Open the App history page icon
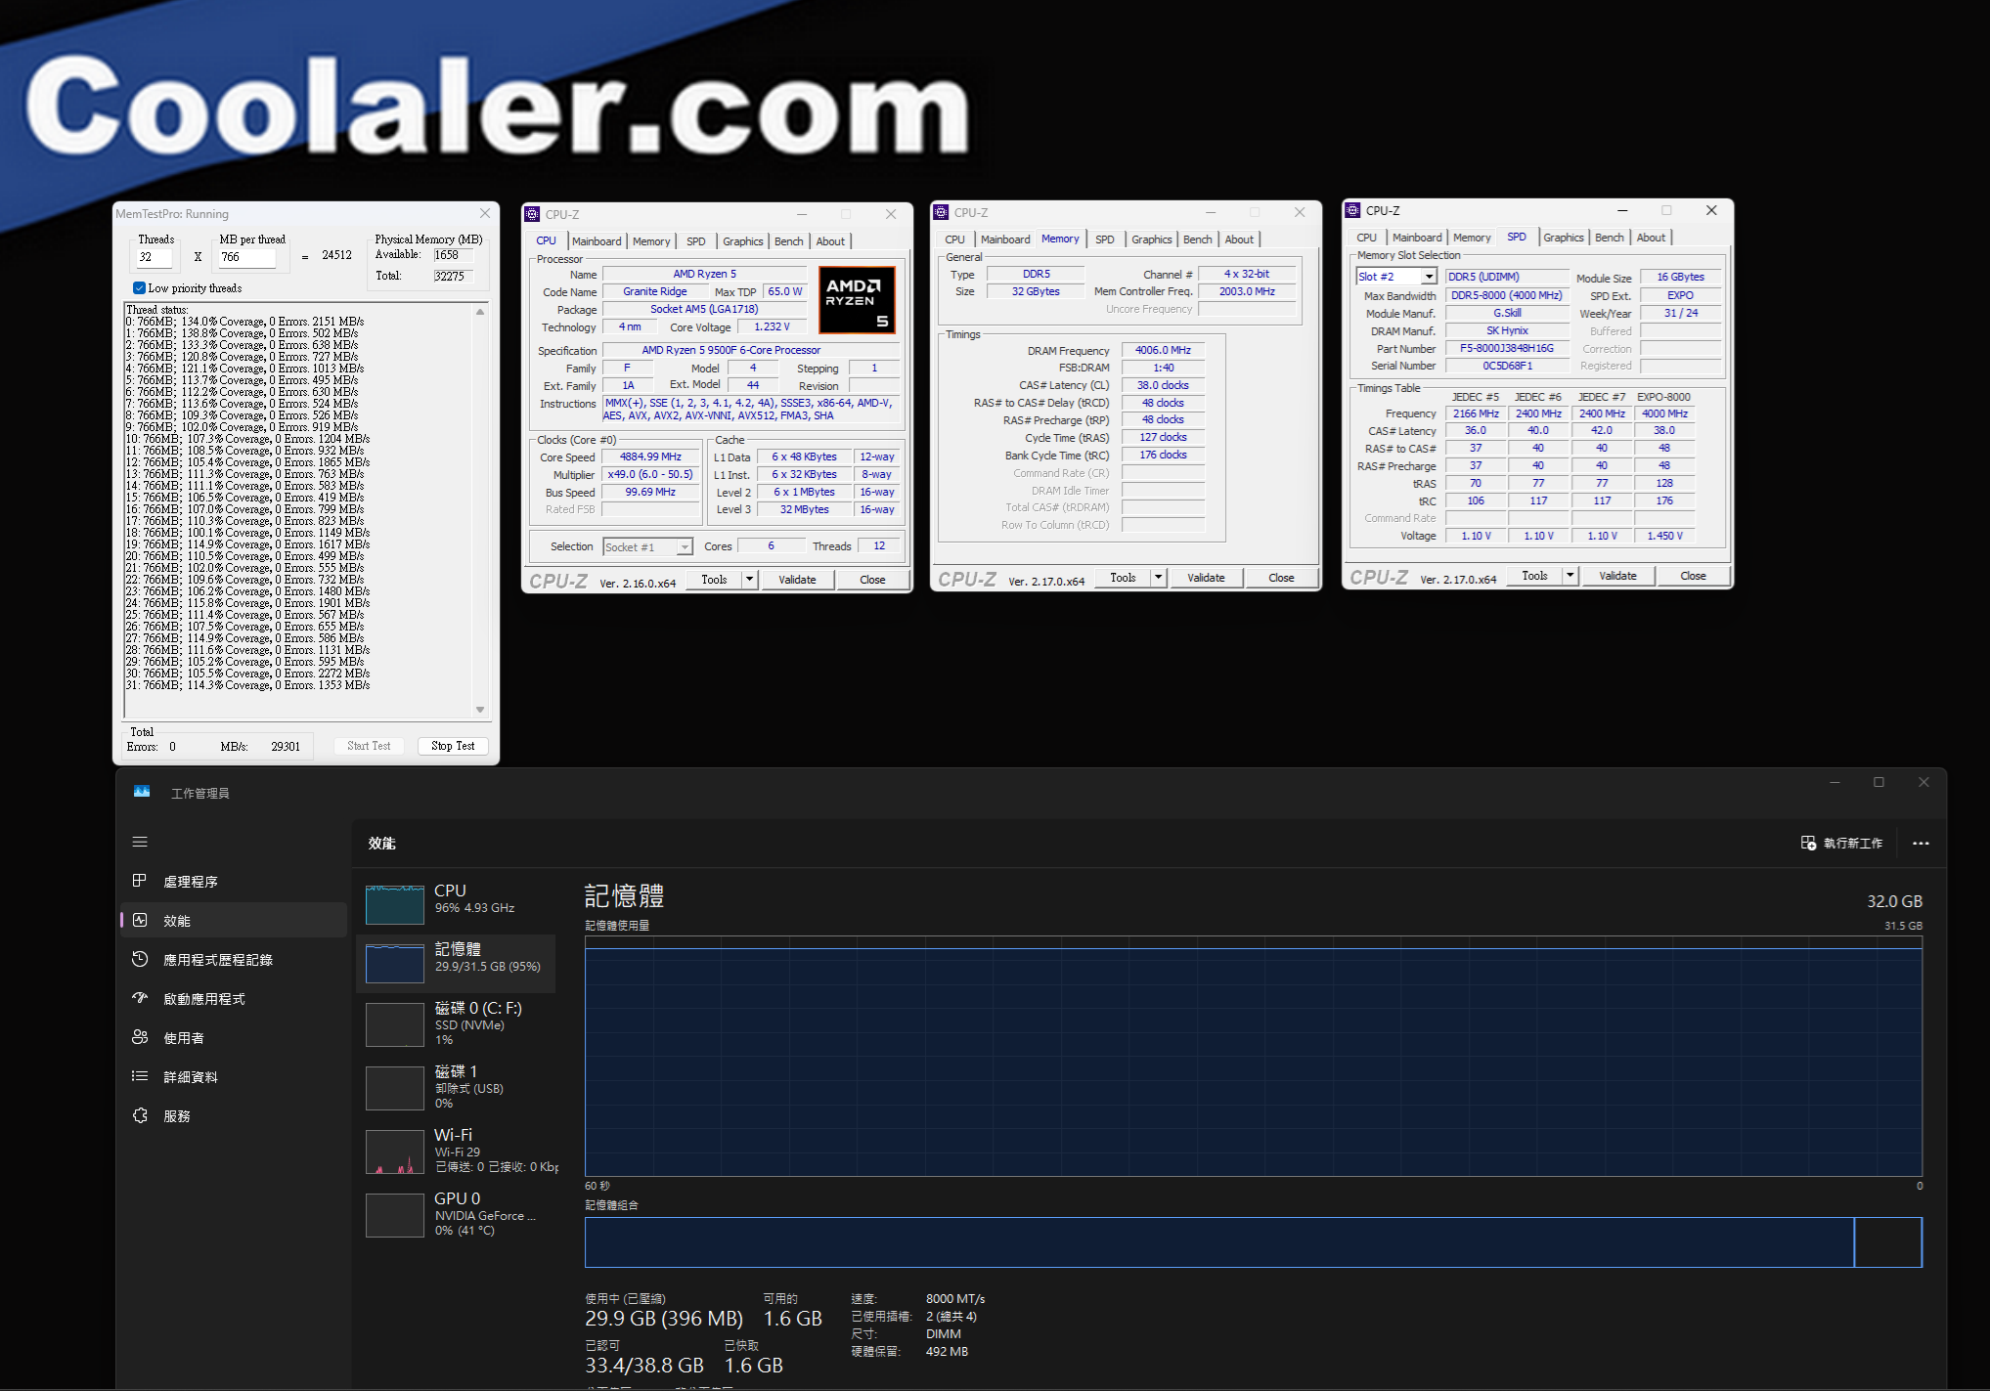The width and height of the screenshot is (1990, 1391). [140, 959]
